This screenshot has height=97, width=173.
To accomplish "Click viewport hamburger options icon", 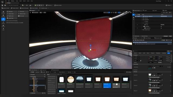I will point(31,13).
